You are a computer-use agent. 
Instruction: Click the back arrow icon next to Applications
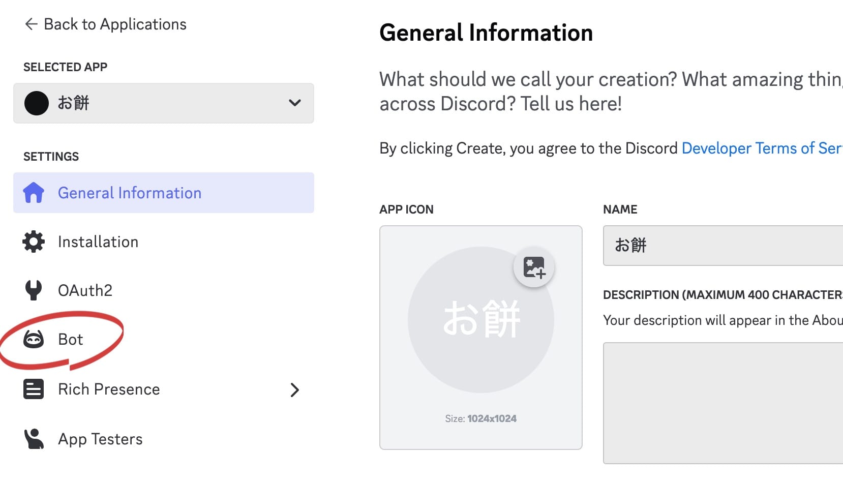pyautogui.click(x=31, y=24)
